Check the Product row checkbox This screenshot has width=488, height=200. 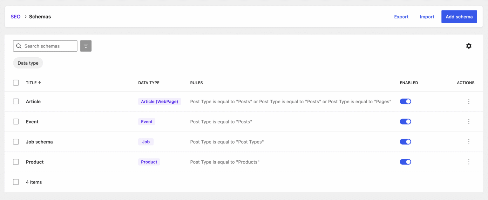[x=16, y=162]
